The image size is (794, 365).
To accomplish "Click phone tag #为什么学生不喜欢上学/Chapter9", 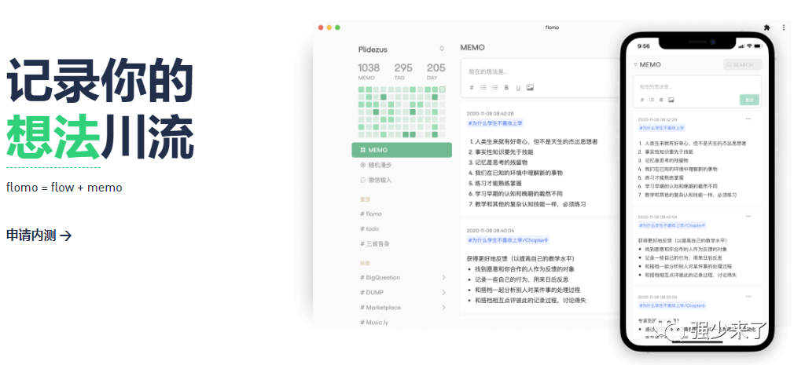I will tap(672, 225).
